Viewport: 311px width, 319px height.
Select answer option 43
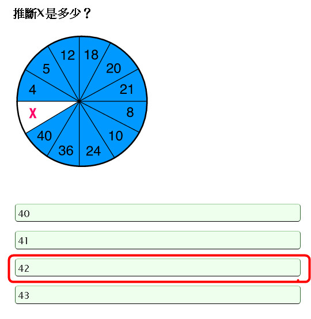[x=158, y=295]
